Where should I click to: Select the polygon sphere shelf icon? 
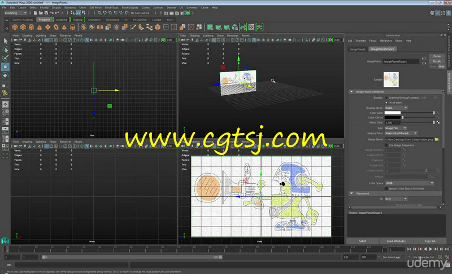[x=15, y=27]
